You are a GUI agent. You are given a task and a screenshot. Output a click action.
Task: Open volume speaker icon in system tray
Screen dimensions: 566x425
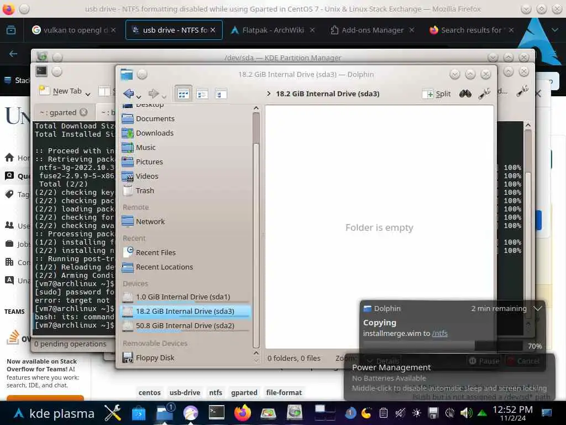tap(466, 412)
